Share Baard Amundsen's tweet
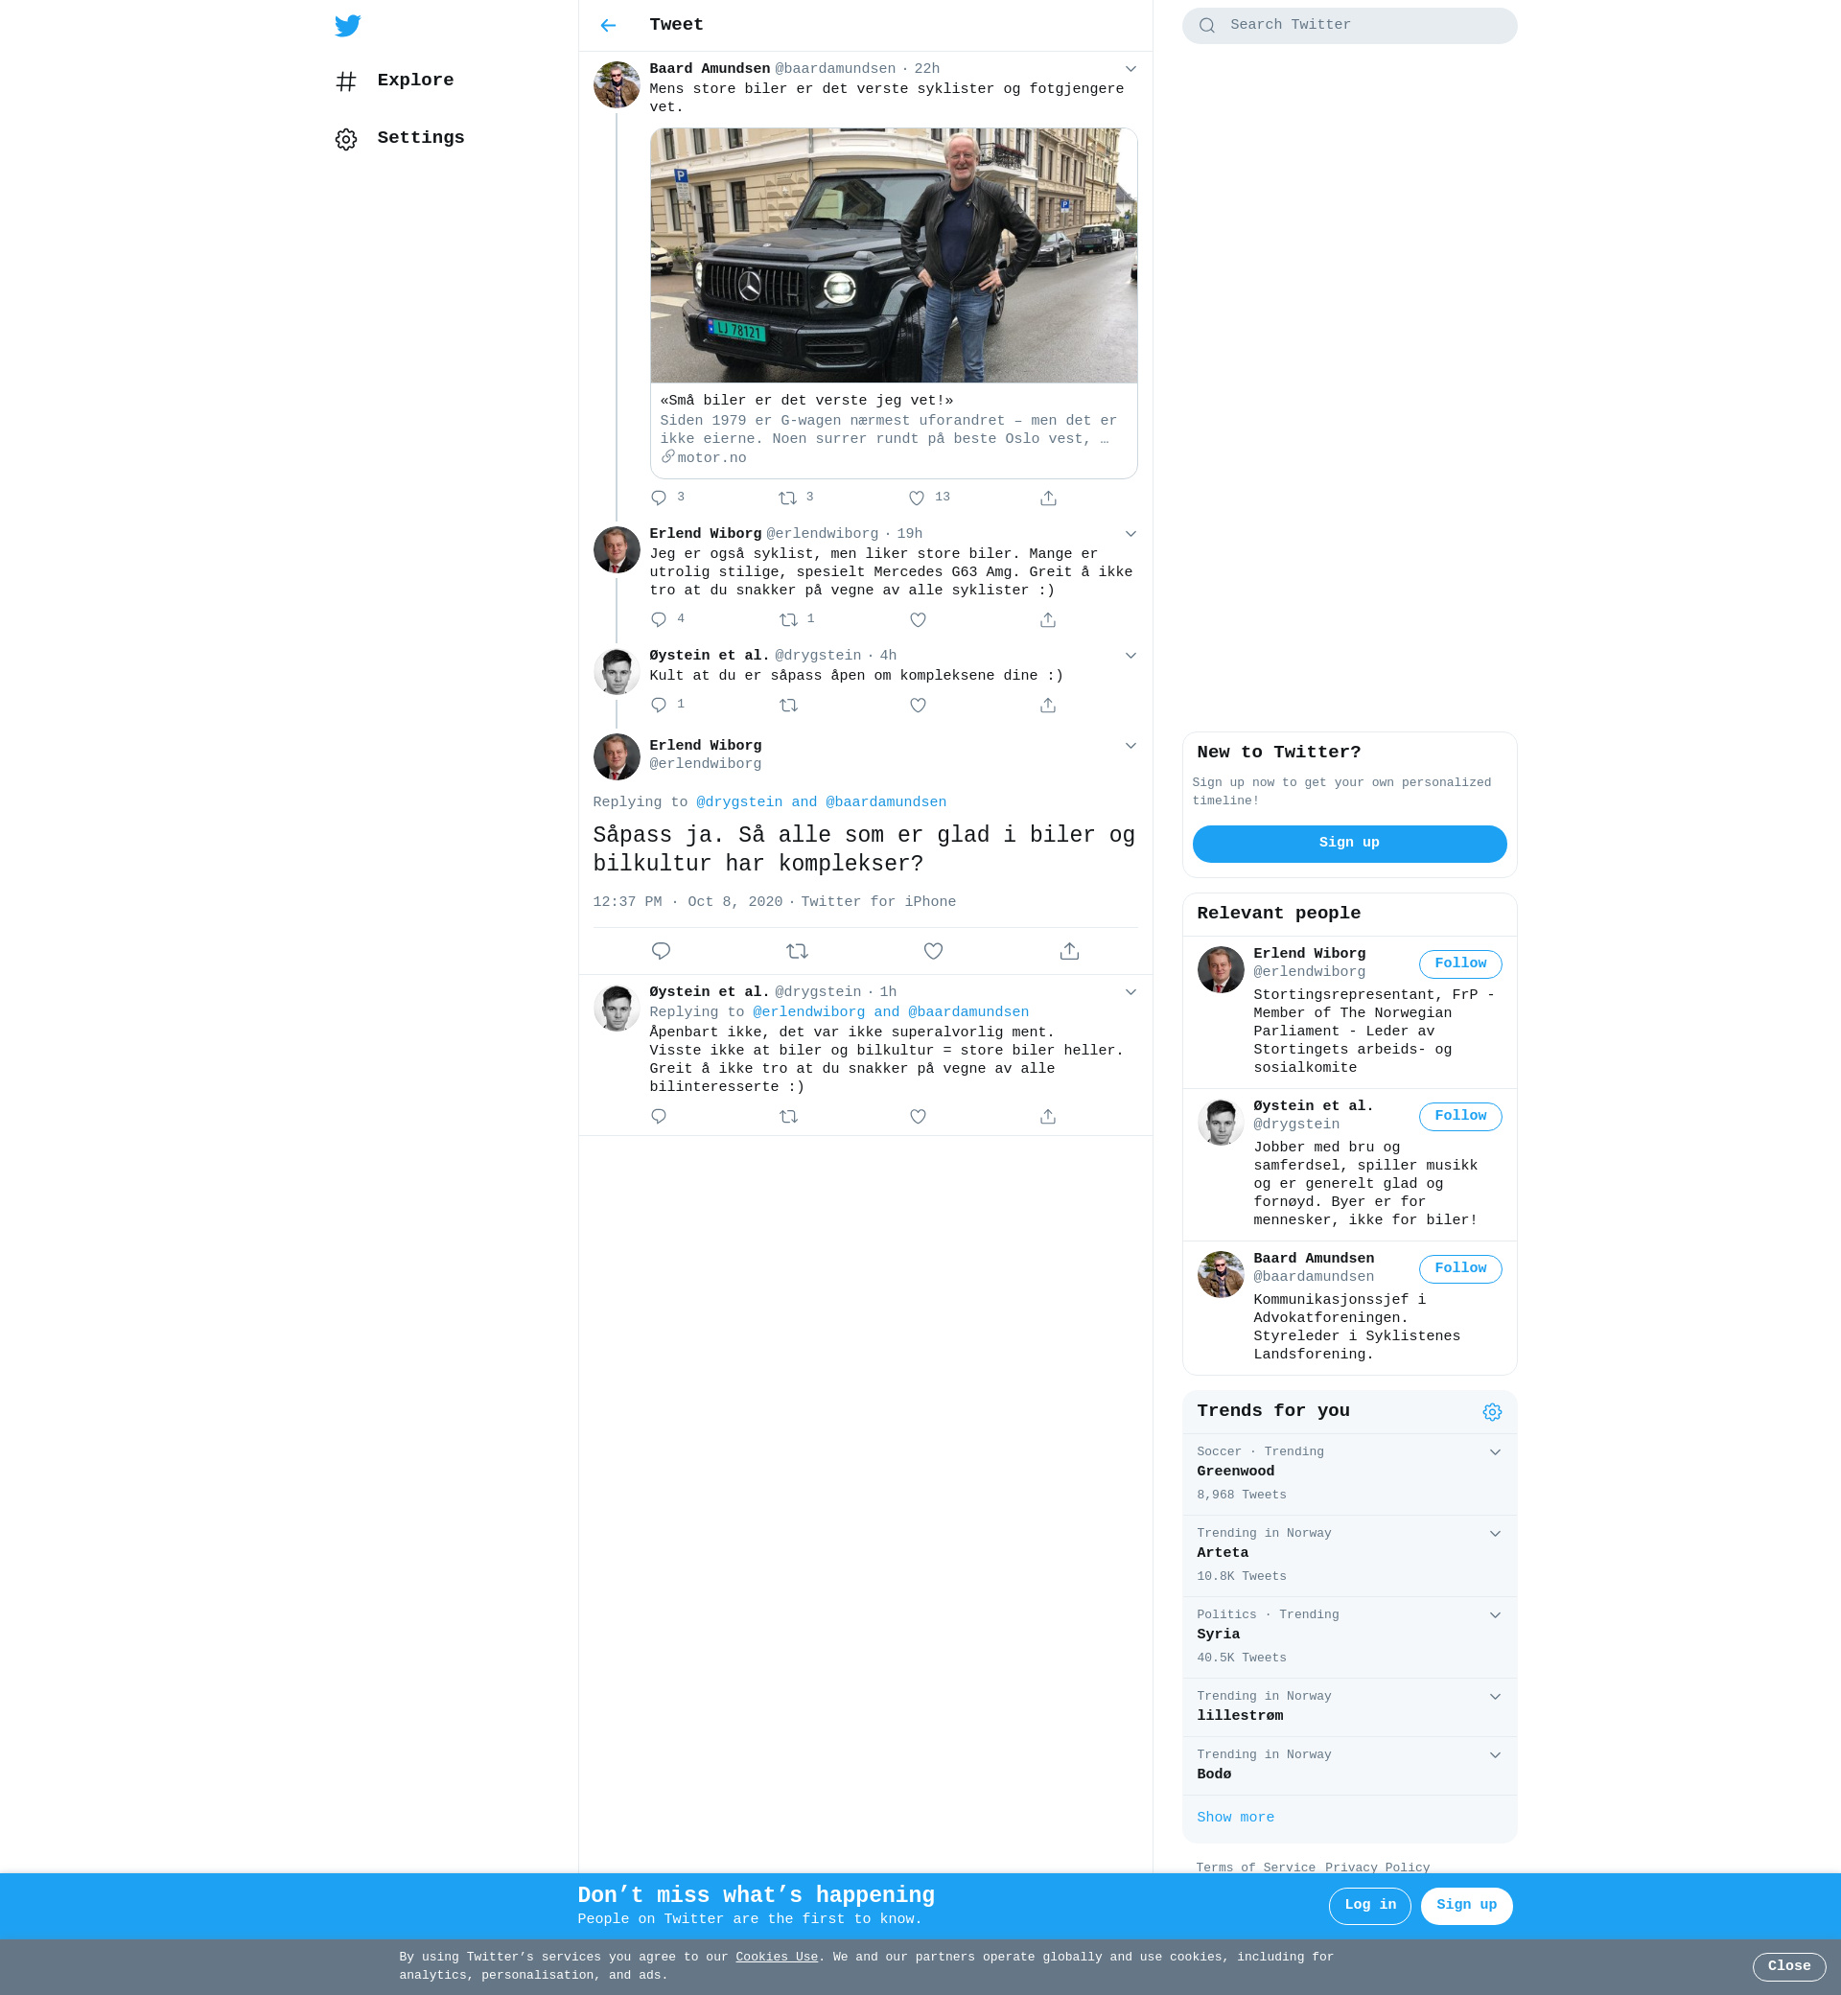This screenshot has width=1841, height=1995. [1048, 498]
